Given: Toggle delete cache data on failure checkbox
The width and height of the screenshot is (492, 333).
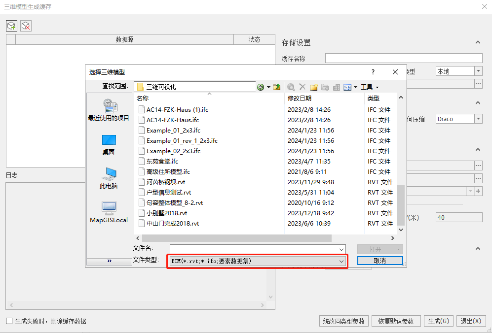Looking at the screenshot, I should [9, 321].
